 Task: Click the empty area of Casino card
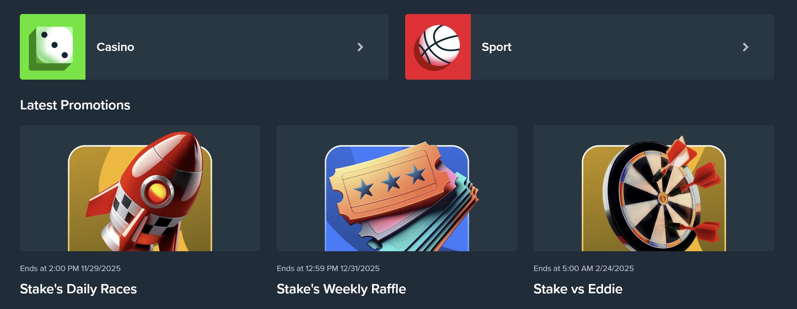[x=239, y=47]
